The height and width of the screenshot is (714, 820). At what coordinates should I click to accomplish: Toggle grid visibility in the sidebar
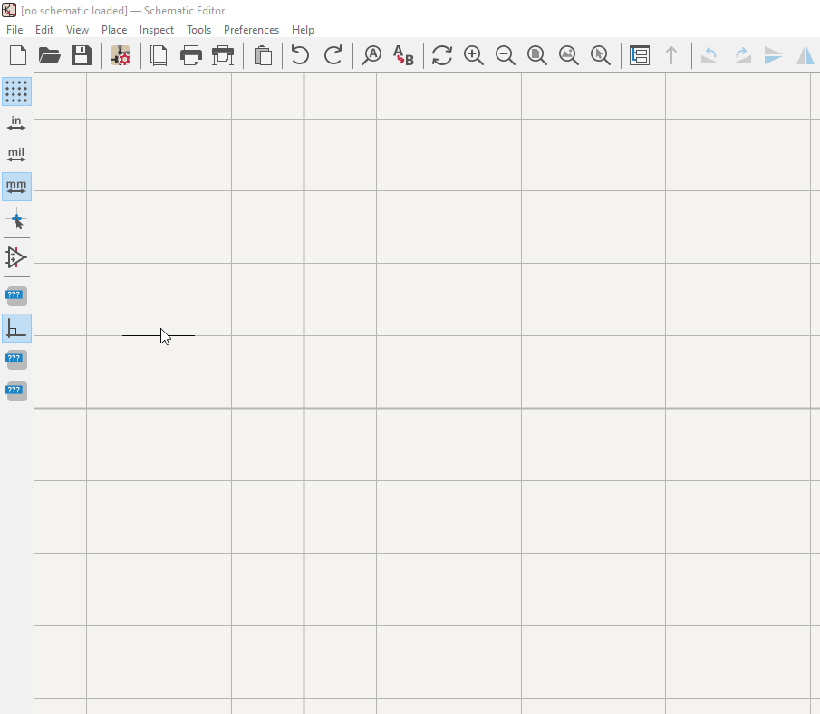(15, 92)
